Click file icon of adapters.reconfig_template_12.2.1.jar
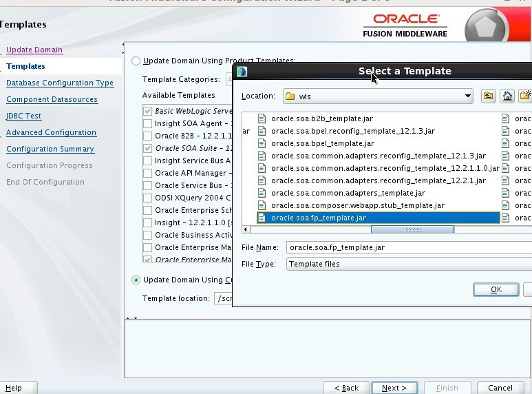Image resolution: width=532 pixels, height=394 pixels. 262,180
